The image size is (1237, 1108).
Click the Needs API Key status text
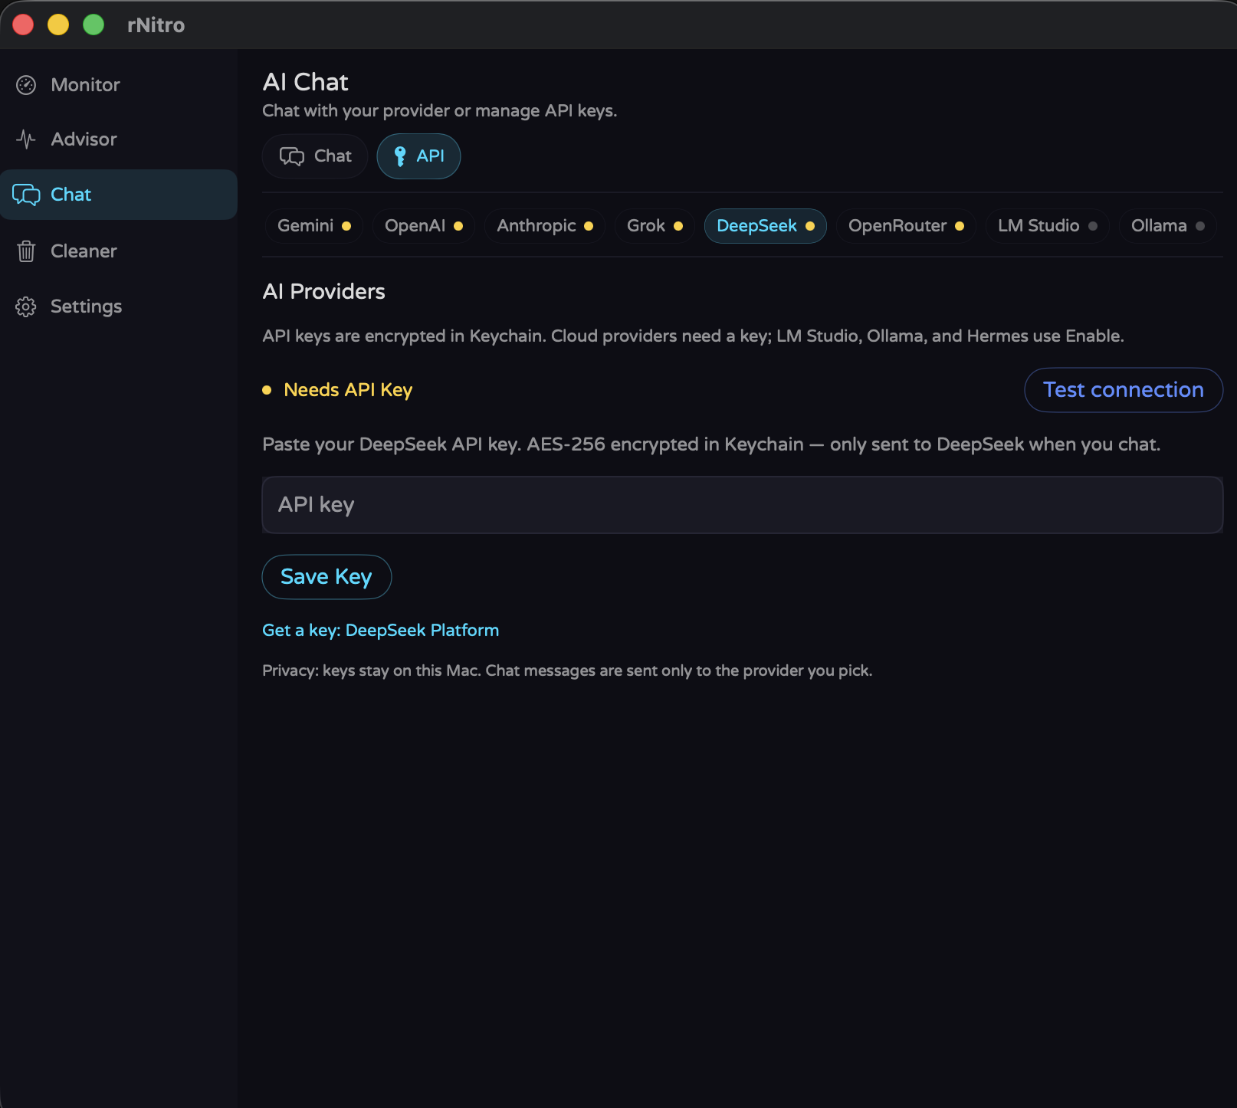click(348, 390)
